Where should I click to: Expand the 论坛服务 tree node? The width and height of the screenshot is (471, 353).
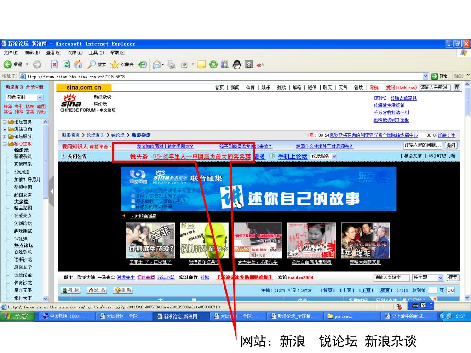pyautogui.click(x=5, y=137)
